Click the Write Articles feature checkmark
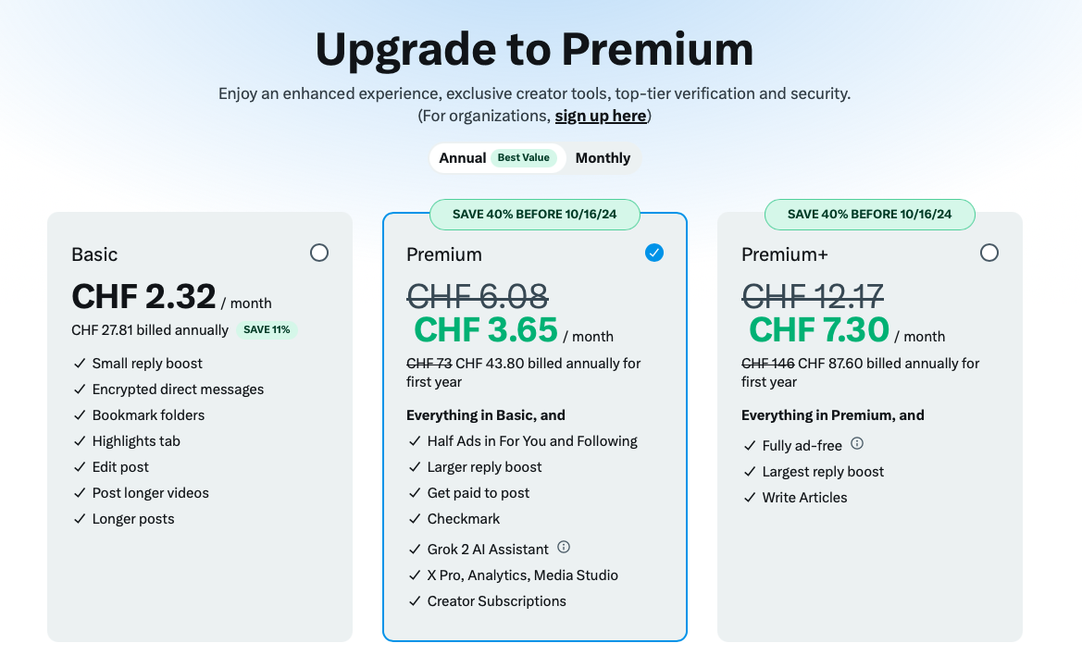The width and height of the screenshot is (1082, 668). point(751,498)
